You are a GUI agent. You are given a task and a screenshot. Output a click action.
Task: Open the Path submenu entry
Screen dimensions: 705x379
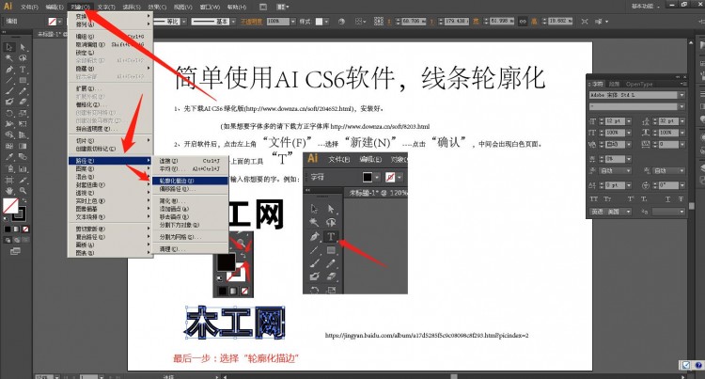[x=110, y=161]
